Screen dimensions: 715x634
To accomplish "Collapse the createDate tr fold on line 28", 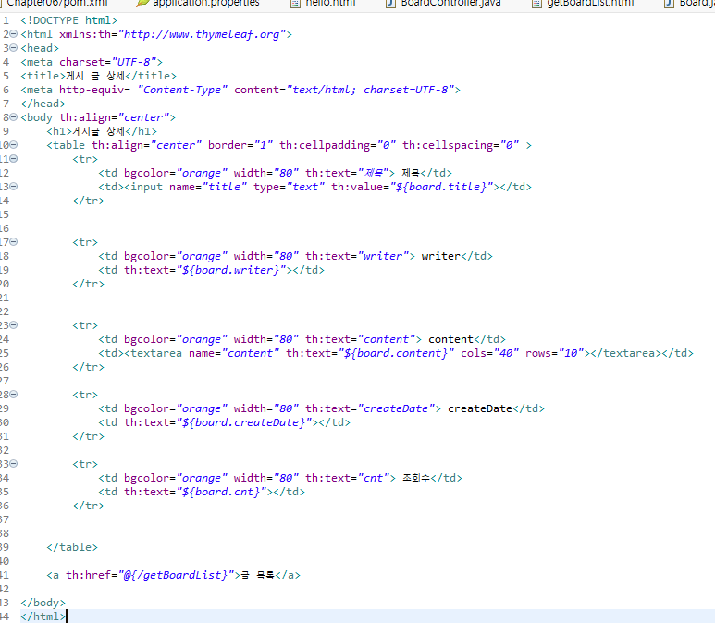I will click(14, 395).
